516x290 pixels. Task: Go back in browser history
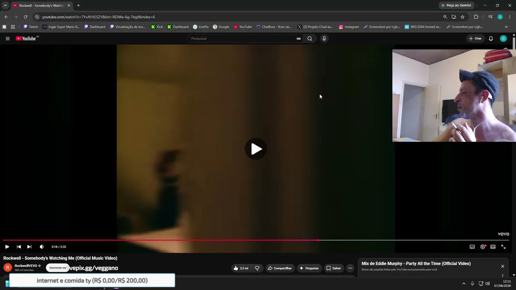point(6,17)
